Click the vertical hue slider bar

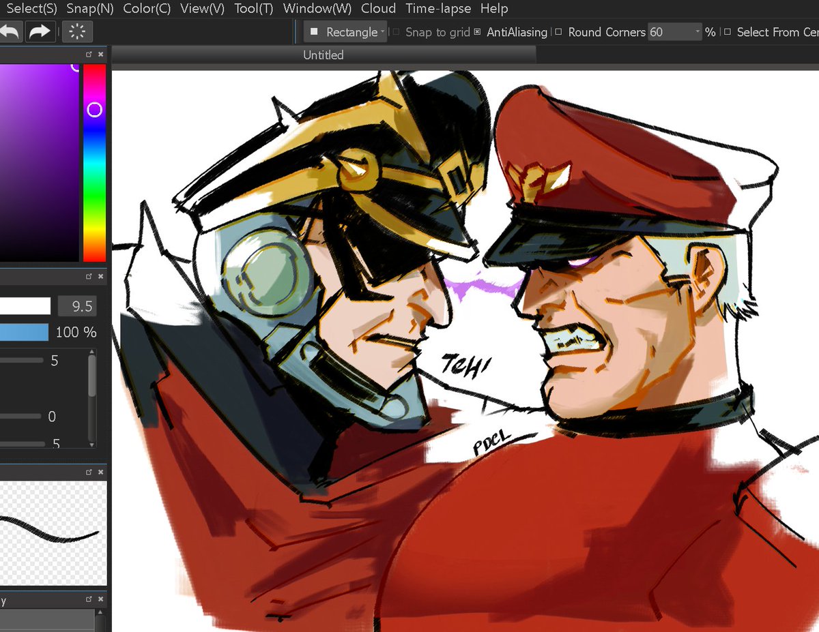click(x=94, y=162)
